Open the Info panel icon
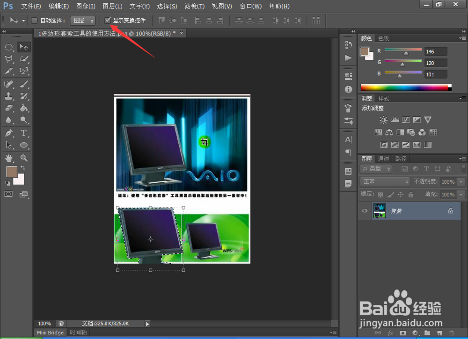This screenshot has height=339, width=468. click(348, 89)
